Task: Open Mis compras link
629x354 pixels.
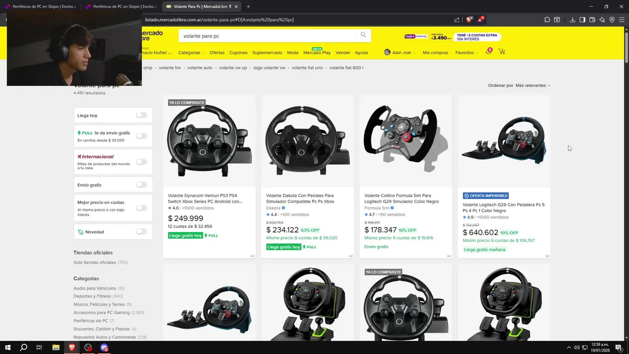Action: click(x=435, y=53)
